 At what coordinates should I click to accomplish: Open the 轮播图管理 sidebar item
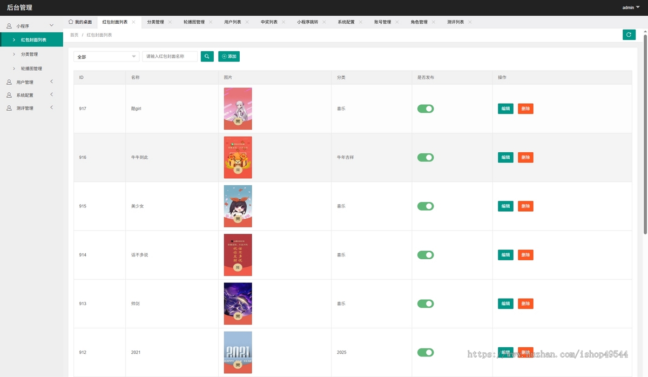pos(31,69)
